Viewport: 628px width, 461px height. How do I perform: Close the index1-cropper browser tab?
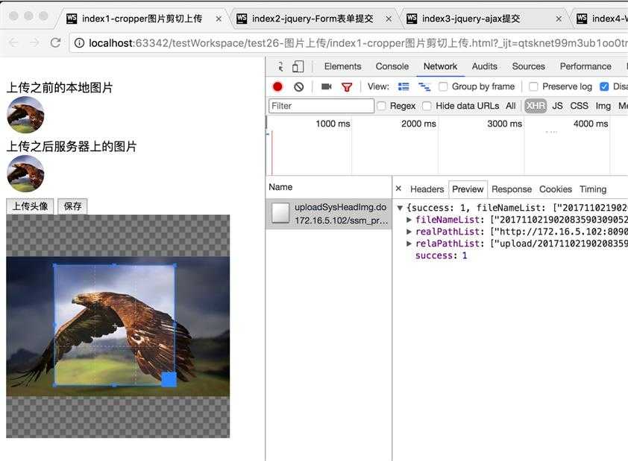pyautogui.click(x=219, y=19)
